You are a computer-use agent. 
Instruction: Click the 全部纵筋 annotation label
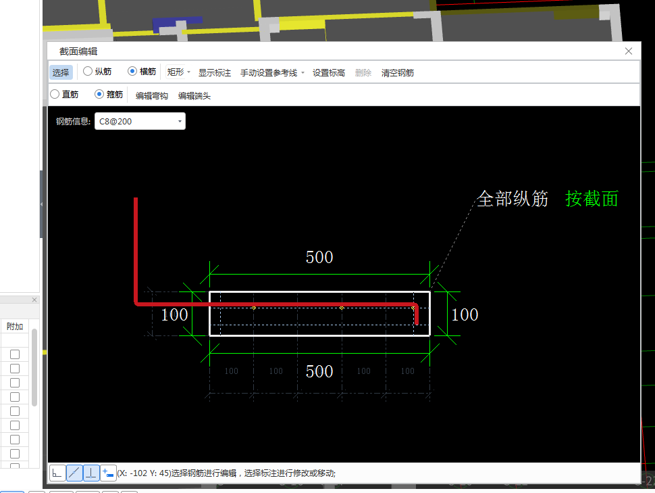(x=513, y=199)
